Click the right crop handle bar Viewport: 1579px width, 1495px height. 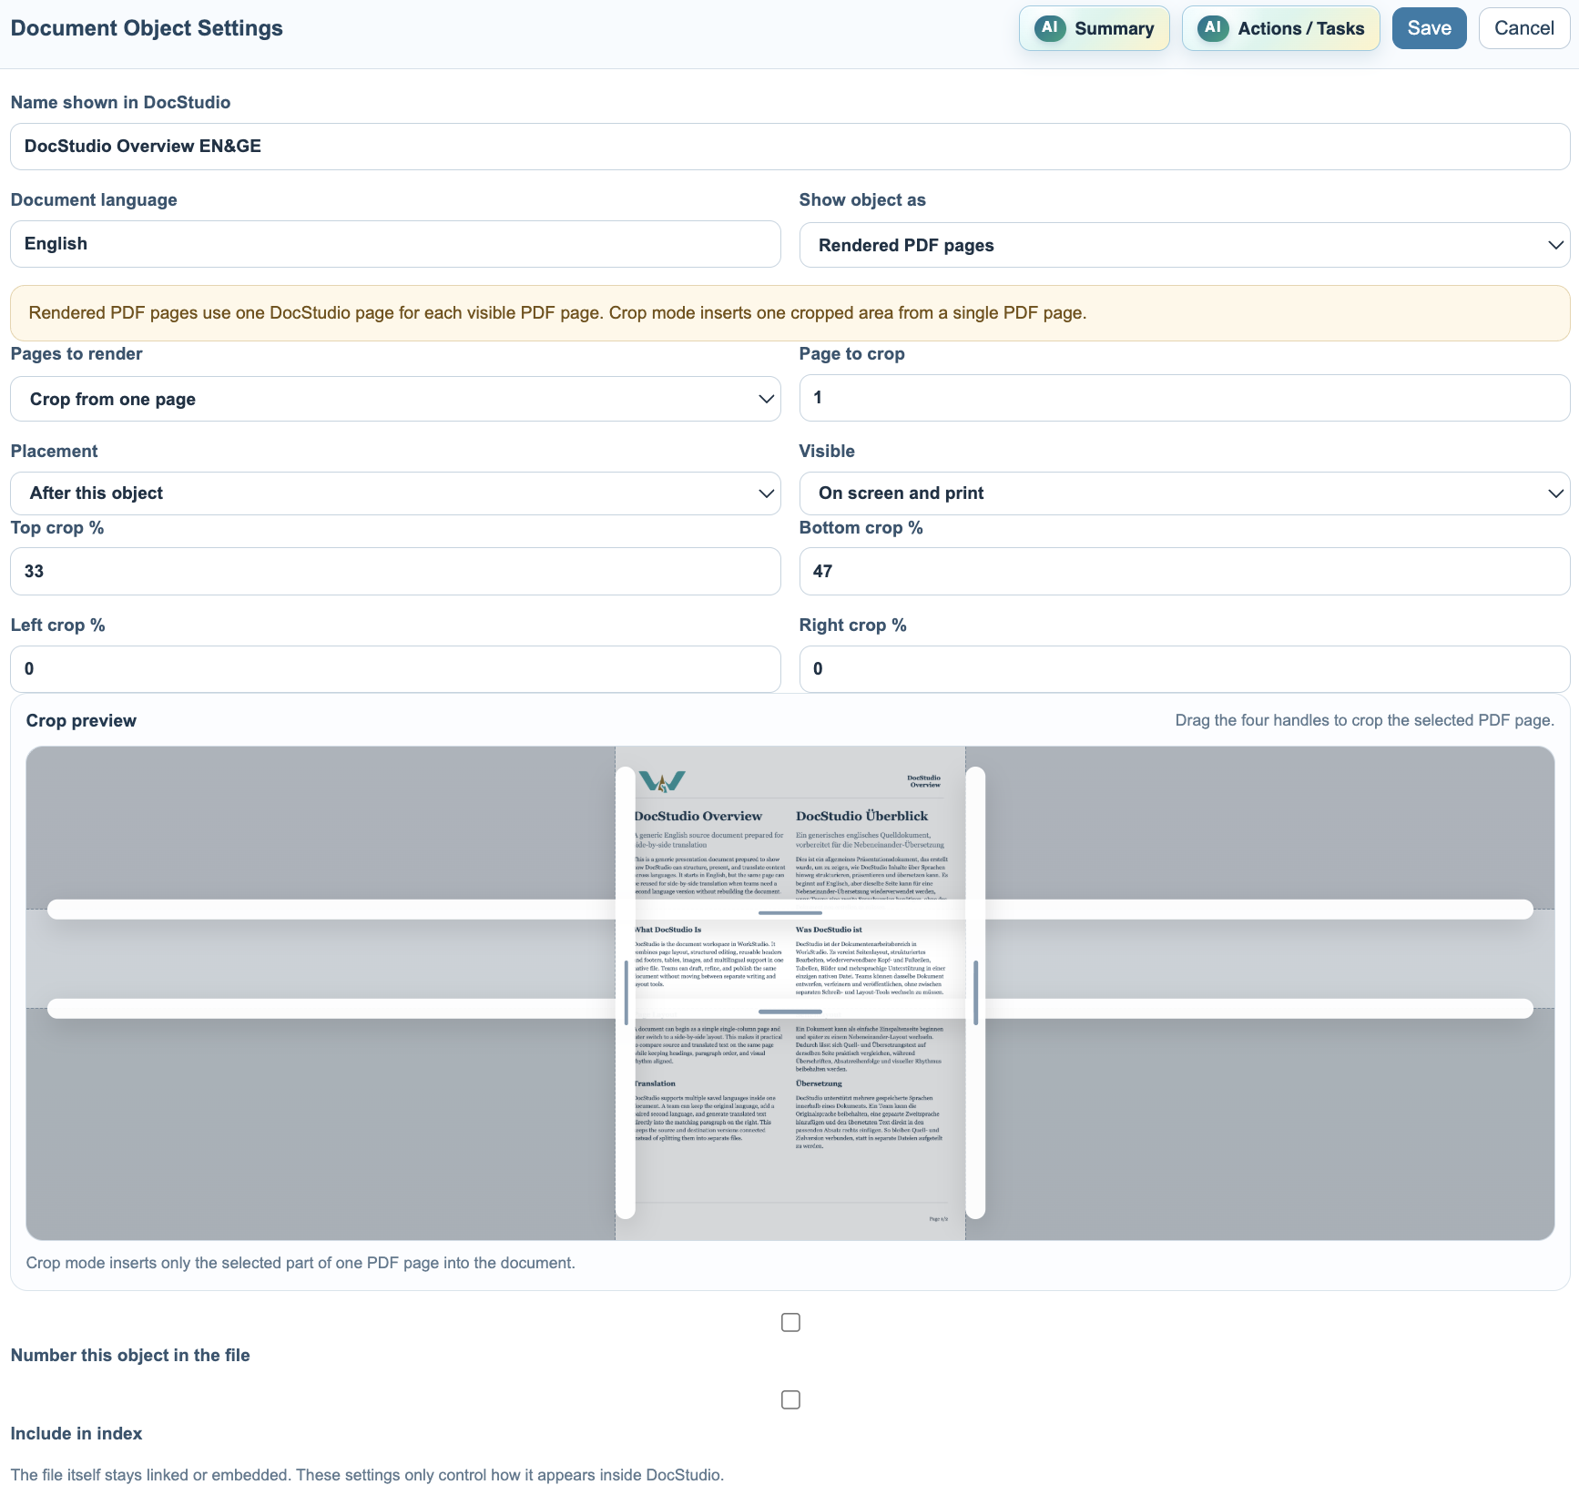[x=975, y=992]
